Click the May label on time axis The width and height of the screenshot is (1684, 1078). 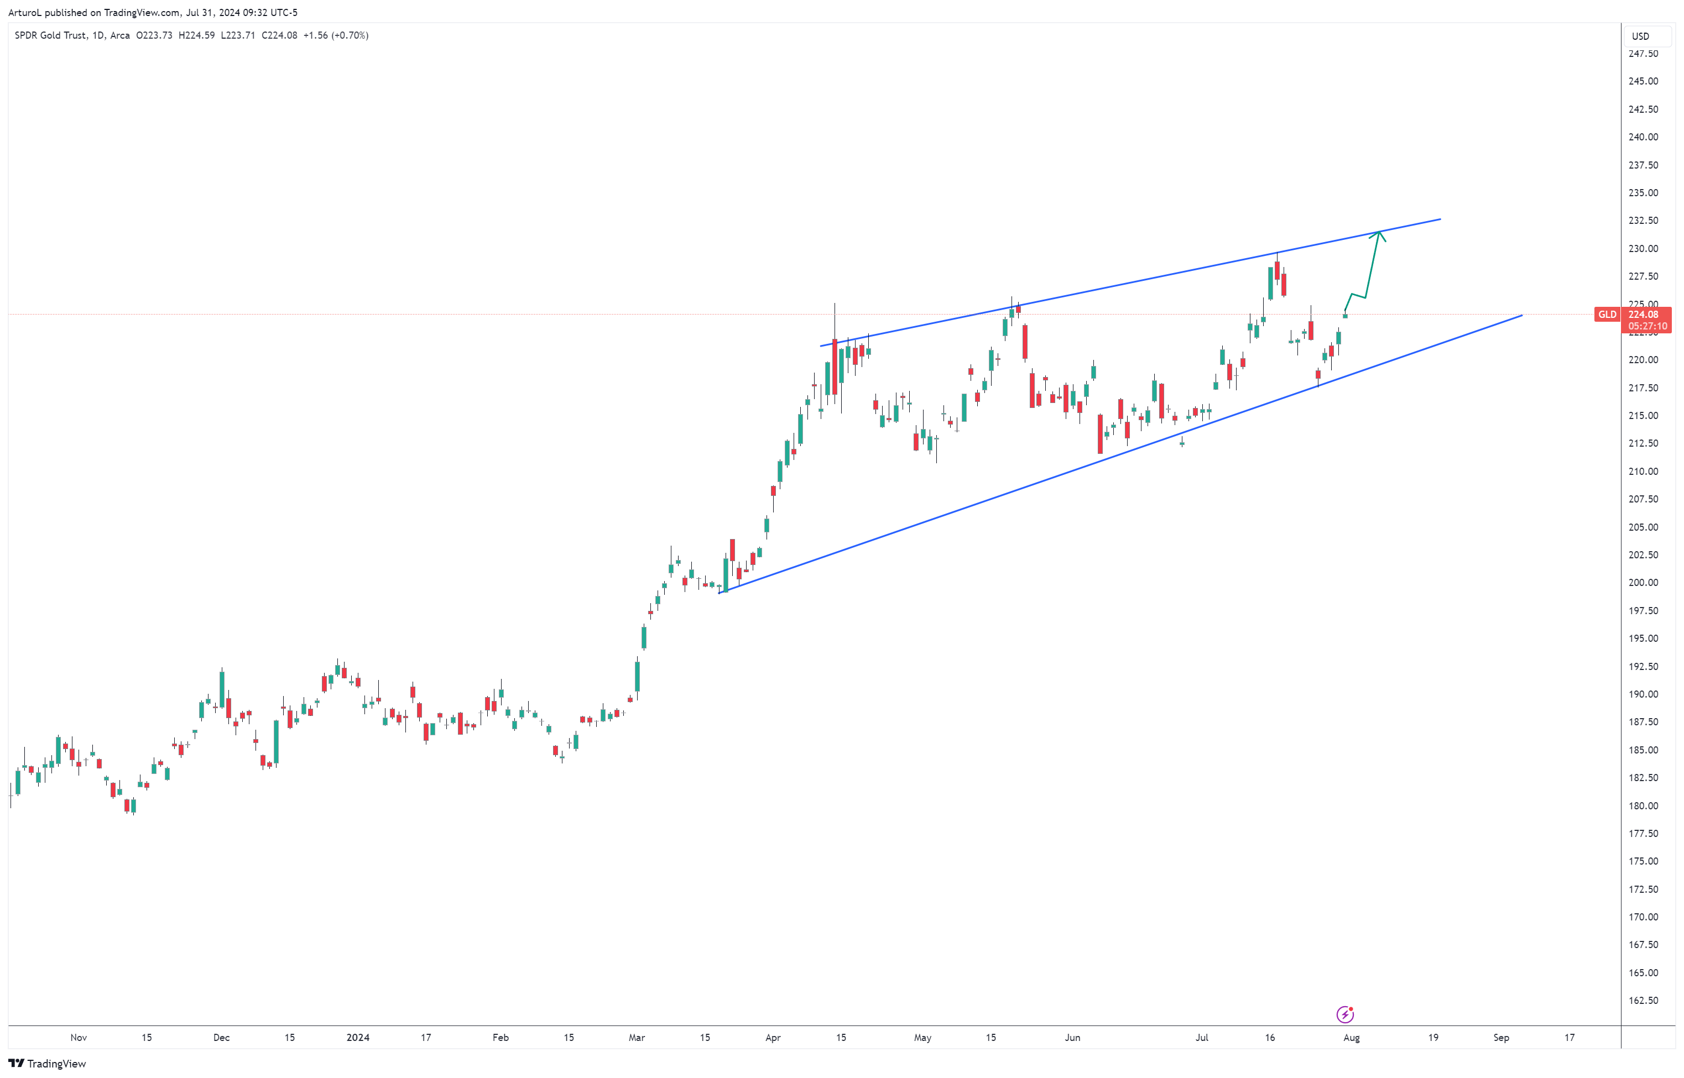click(x=923, y=1038)
